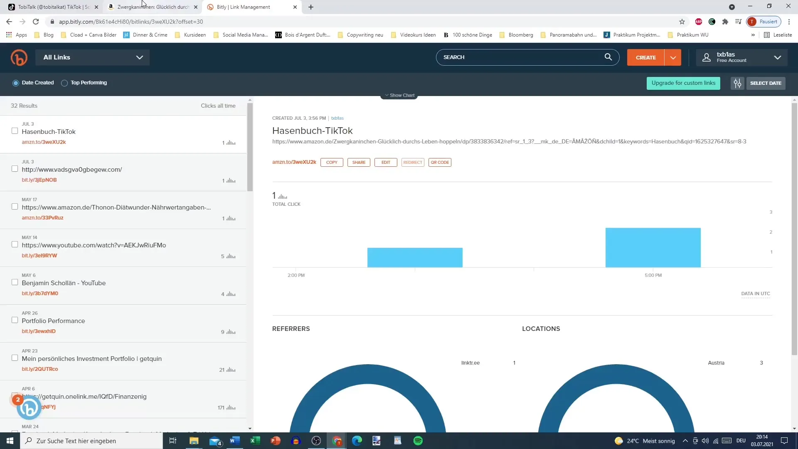Bookmark this page with the star icon
The width and height of the screenshot is (798, 449).
[682, 22]
